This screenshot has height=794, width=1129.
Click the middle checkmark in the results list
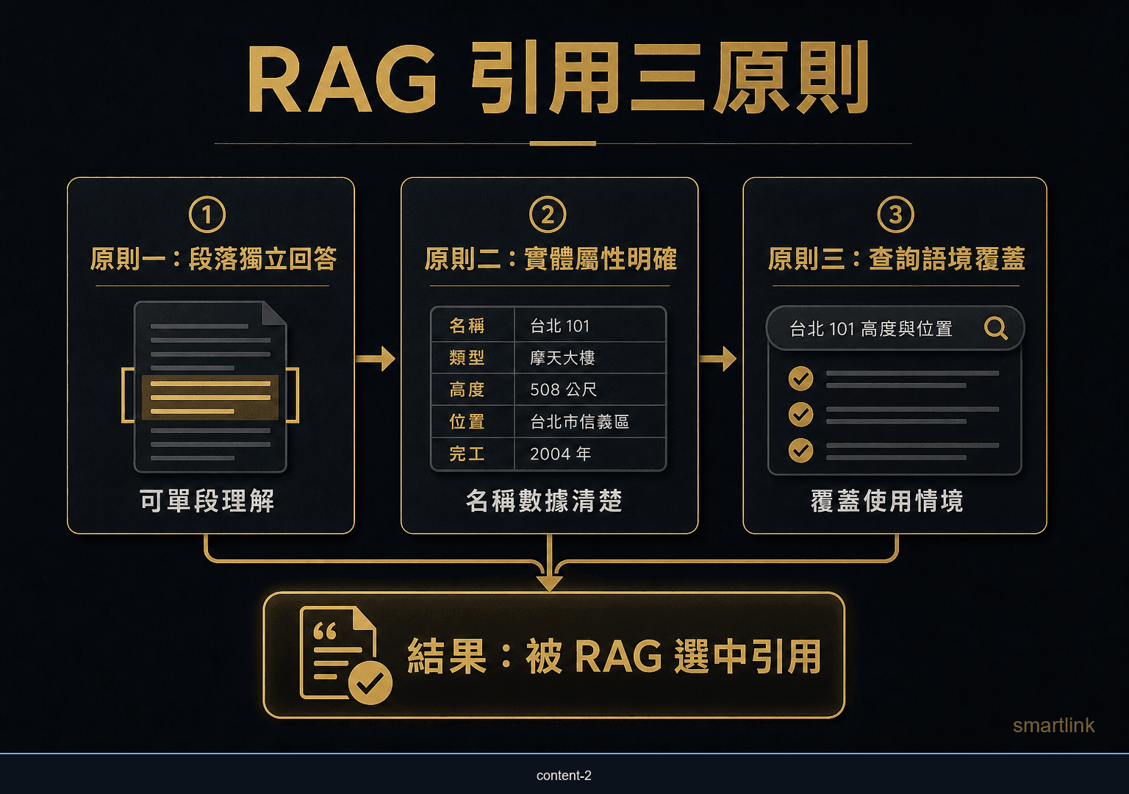point(800,414)
